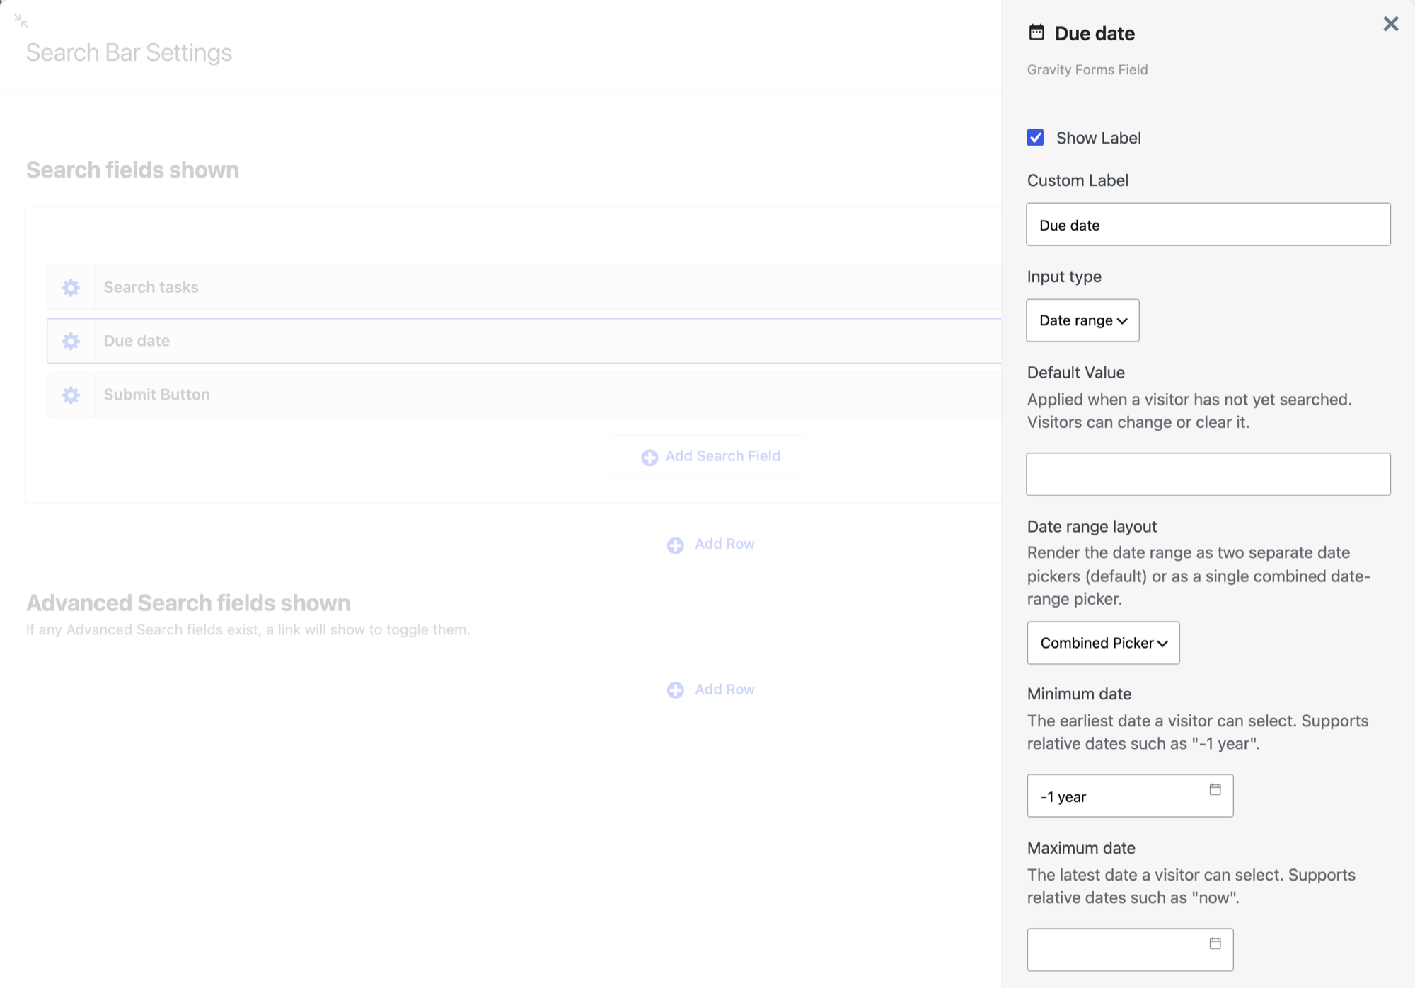Open settings gear for Search tasks field
1415x988 pixels.
(71, 287)
